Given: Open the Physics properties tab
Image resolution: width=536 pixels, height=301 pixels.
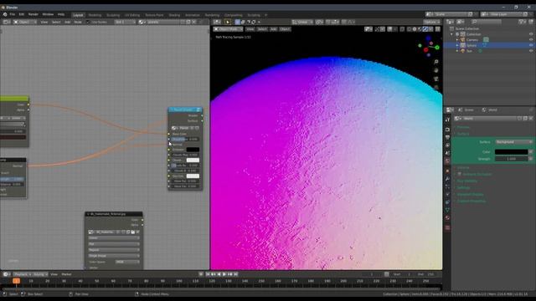Looking at the screenshot, I should click(x=447, y=194).
